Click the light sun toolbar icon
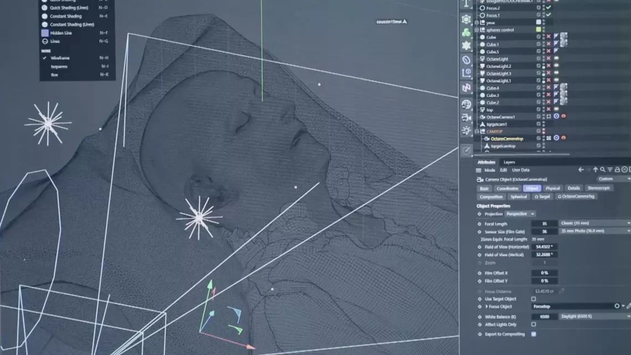631x355 pixels. click(466, 130)
